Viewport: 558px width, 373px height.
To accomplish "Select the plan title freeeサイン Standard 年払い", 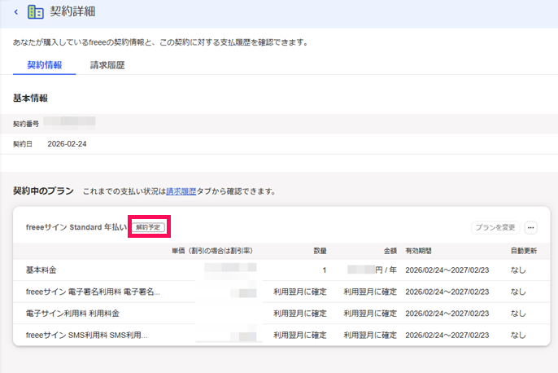I will [76, 227].
